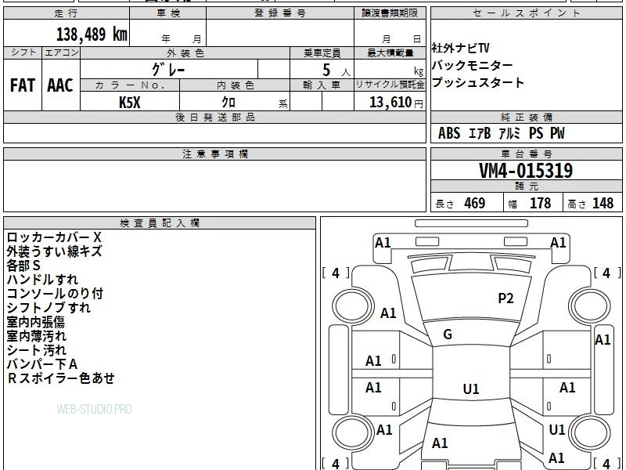Click the inspector note ハンドルすれ

click(x=42, y=280)
